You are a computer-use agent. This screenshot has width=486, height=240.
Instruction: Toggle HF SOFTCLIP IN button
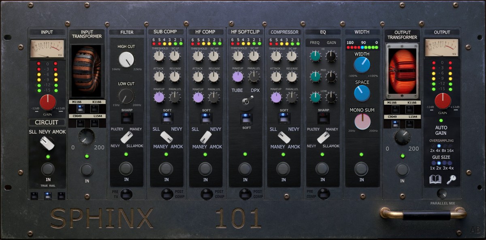point(245,168)
